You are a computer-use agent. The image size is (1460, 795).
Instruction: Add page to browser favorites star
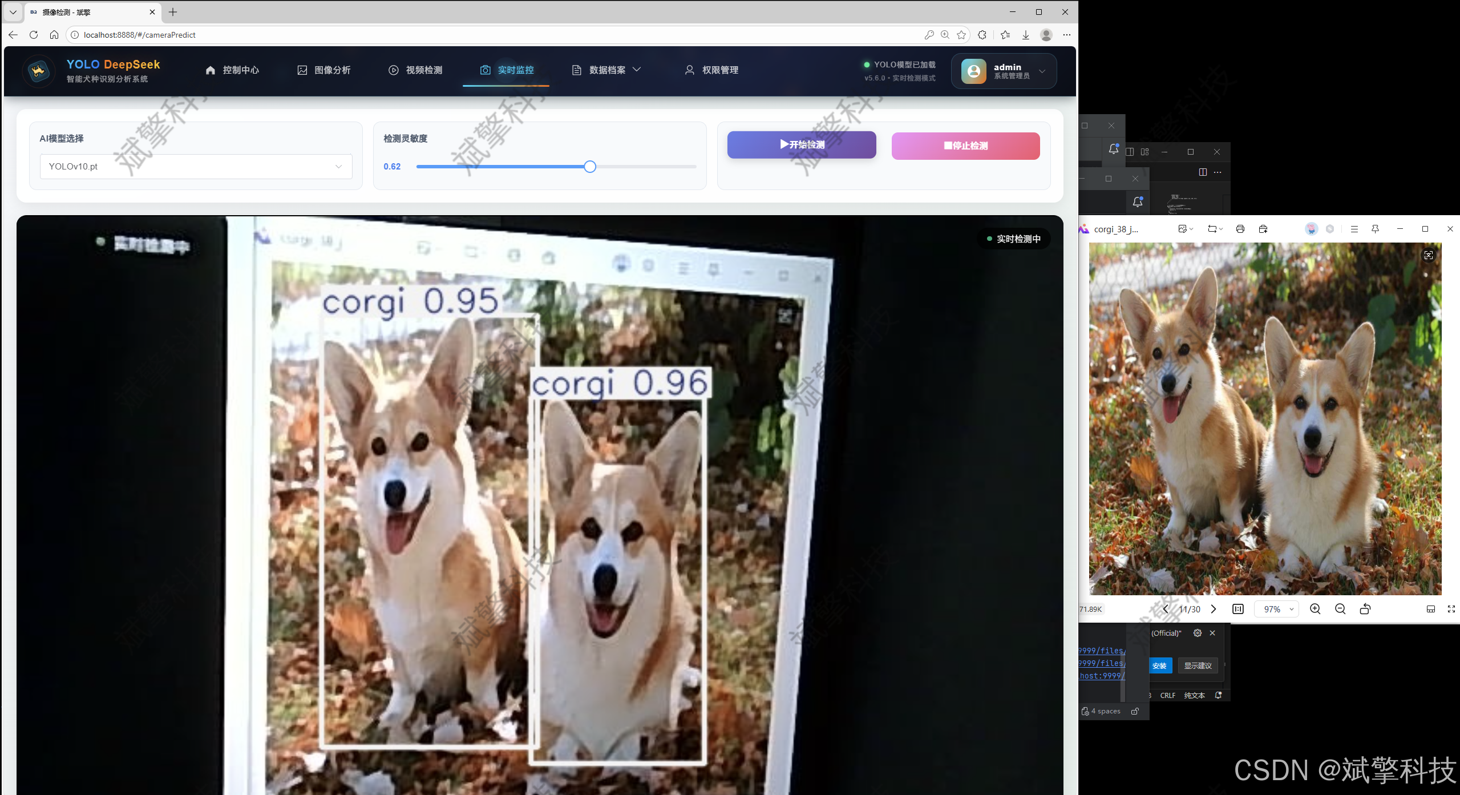[961, 35]
